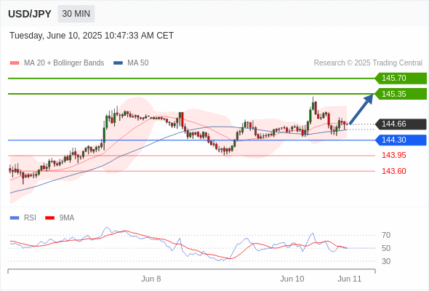Viewport: 429px width, 291px height.
Task: Click the blue upward forecast arrow
Action: pos(361,109)
